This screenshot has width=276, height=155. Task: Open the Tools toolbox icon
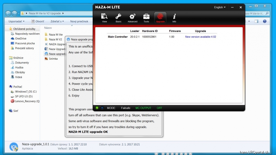click(146, 18)
